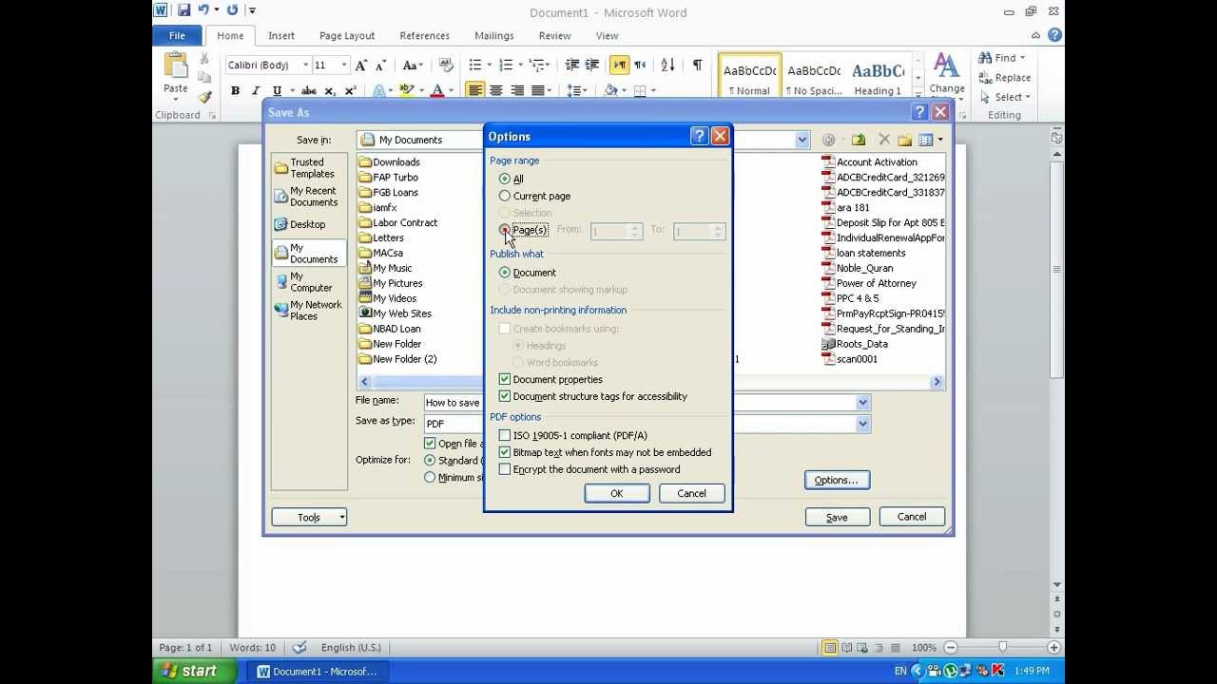The height and width of the screenshot is (684, 1217).
Task: Switch to the Insert tab
Action: point(281,35)
